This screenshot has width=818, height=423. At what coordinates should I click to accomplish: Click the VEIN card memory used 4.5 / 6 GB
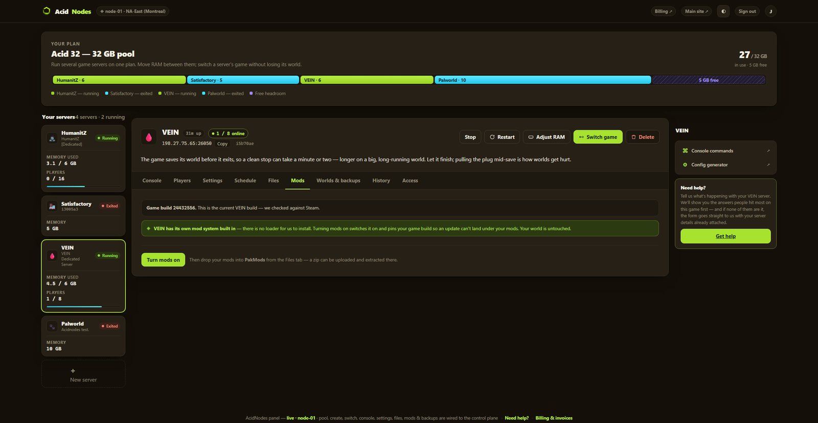tap(61, 283)
